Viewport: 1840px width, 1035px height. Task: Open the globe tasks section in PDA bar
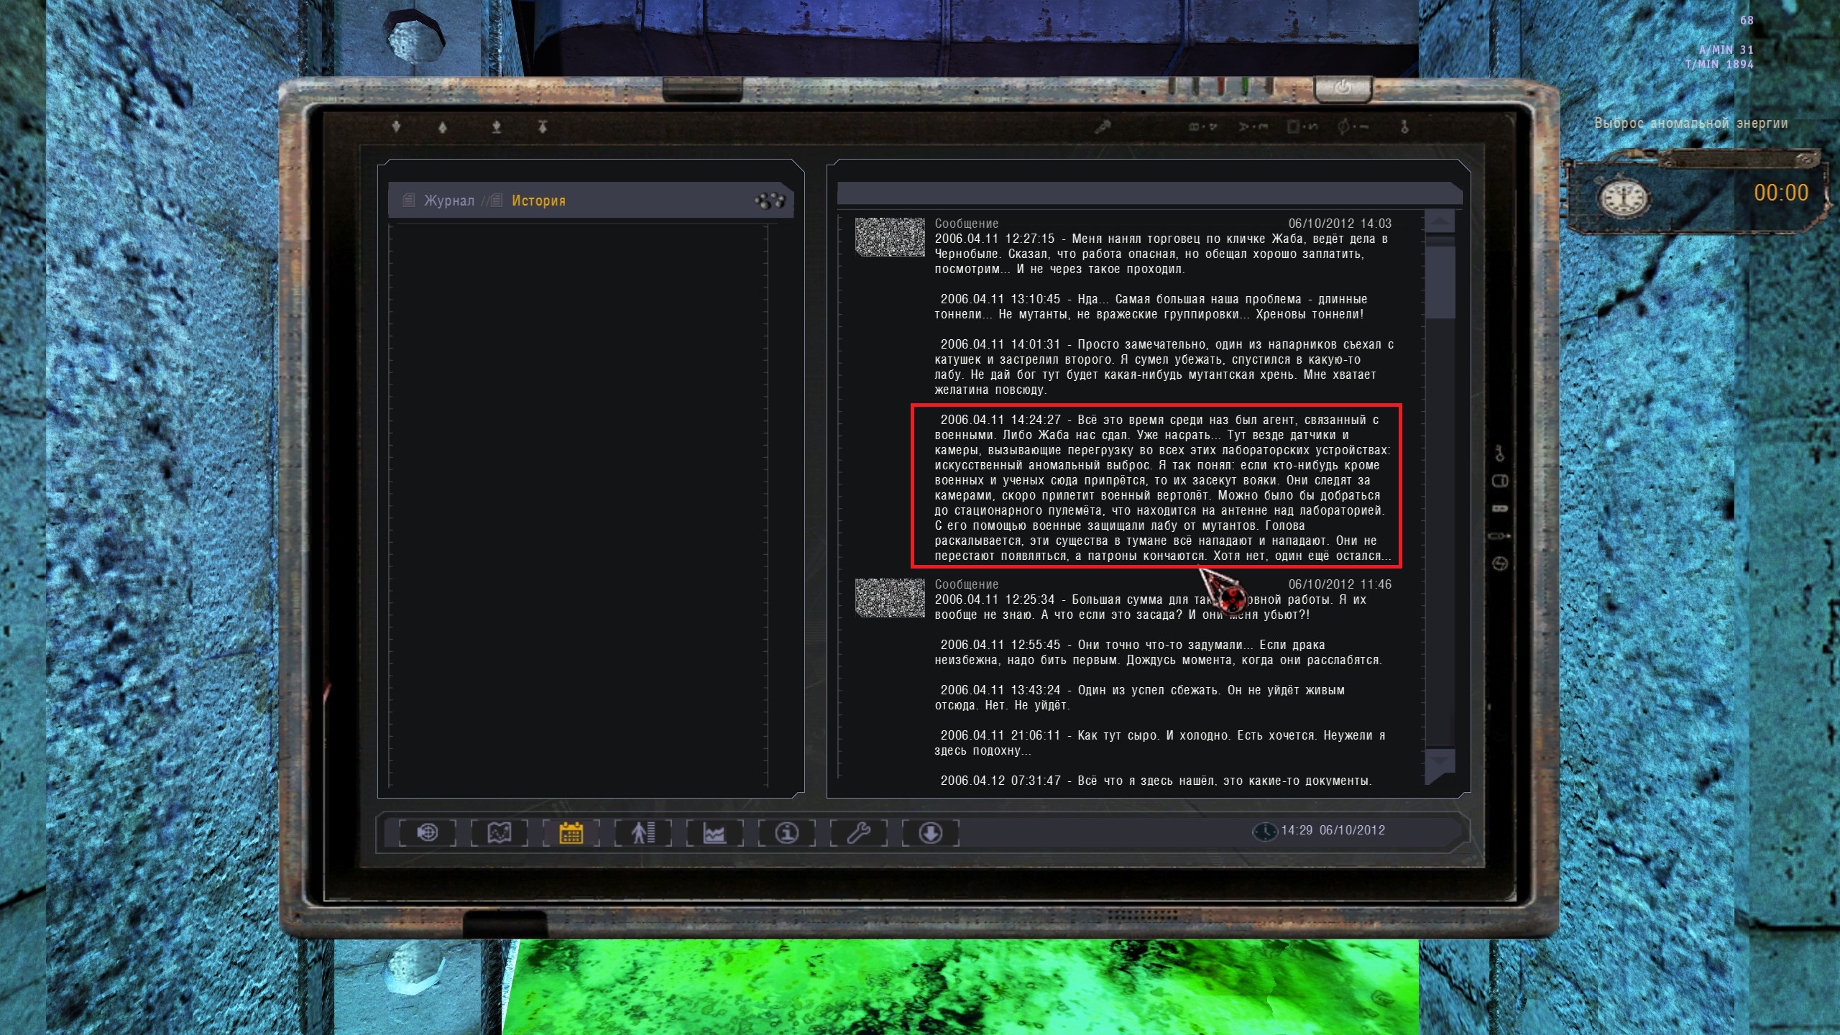pos(428,833)
